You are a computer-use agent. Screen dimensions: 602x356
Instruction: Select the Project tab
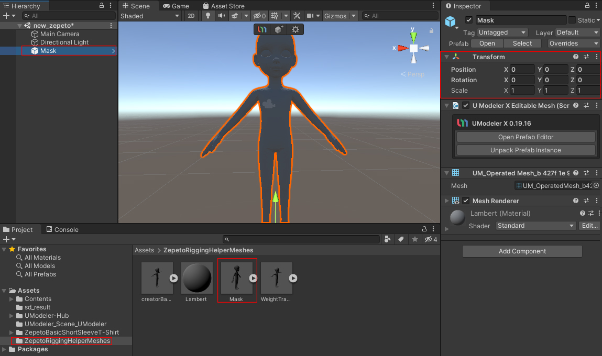(x=18, y=229)
